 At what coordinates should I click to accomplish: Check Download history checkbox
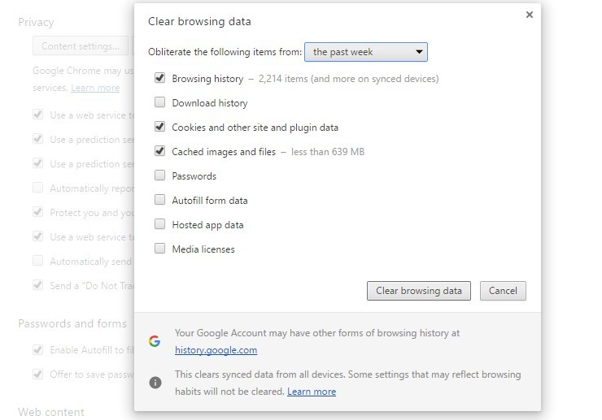159,102
